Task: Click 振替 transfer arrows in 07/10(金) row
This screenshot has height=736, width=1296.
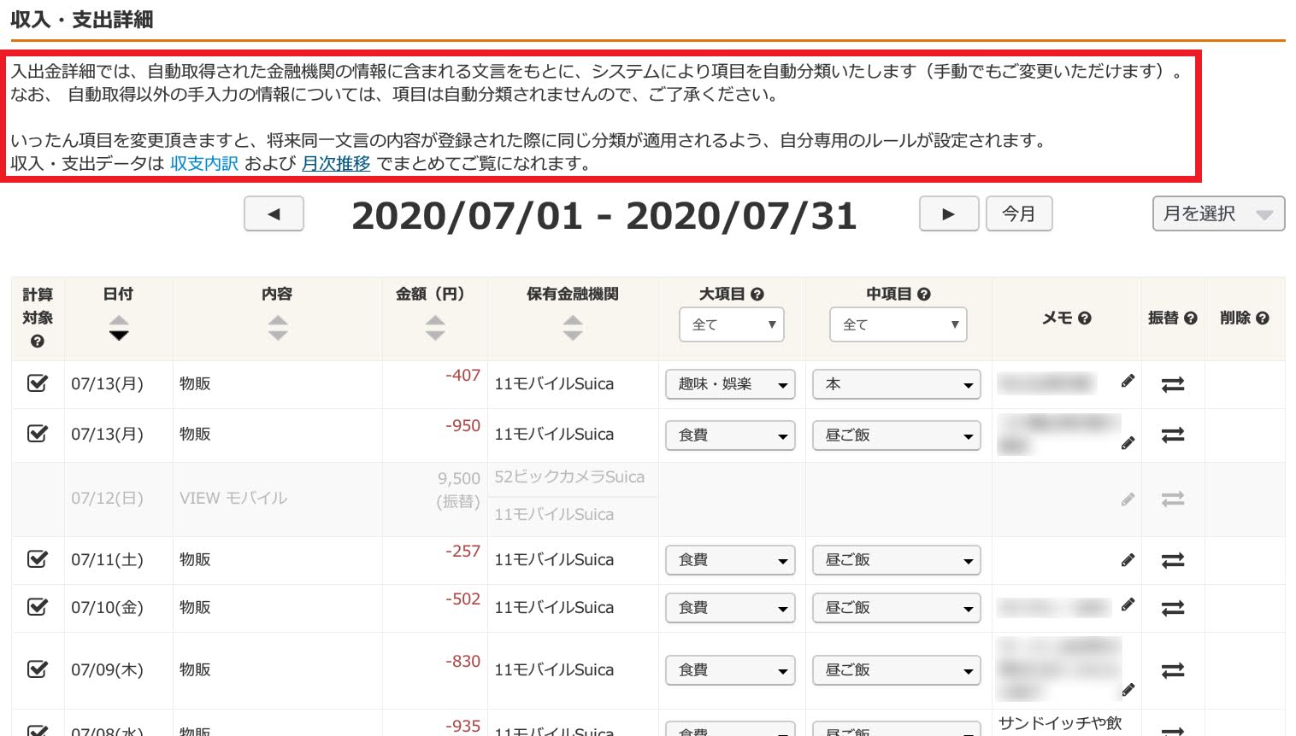Action: tap(1173, 609)
